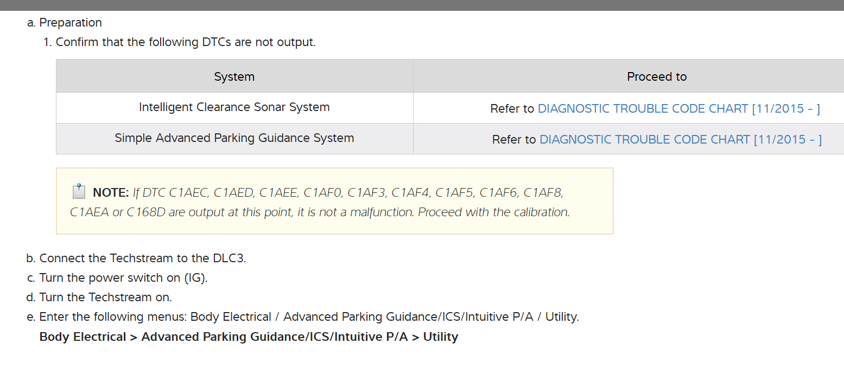Click the Confirm DTCs are not output step
The height and width of the screenshot is (382, 844).
point(185,42)
